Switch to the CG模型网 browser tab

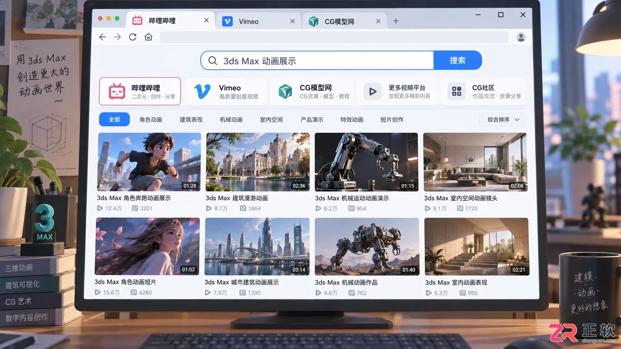tap(344, 21)
